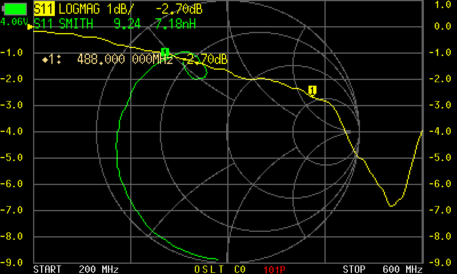
Task: Select marker 1 on the green Smith trace
Action: pos(165,53)
